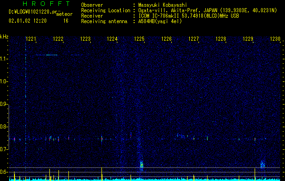Click the 1224 time marker
Screen dimensions: 285x181
tap(112, 39)
